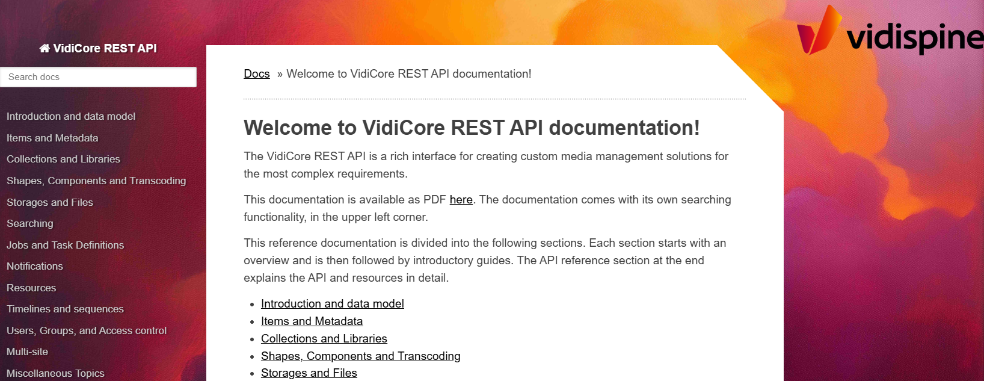984x381 pixels.
Task: Open Jobs and Task Definitions
Action: tap(65, 245)
